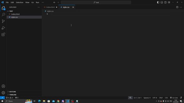Open Windows Start menu
184x103 pixels.
point(2,101)
